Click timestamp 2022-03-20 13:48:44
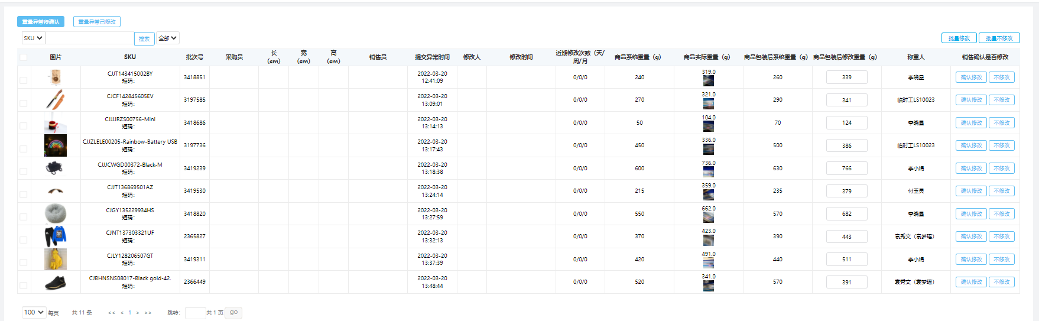The width and height of the screenshot is (1039, 321). point(432,282)
